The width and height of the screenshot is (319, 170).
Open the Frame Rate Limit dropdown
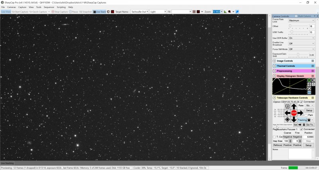[x=301, y=21]
